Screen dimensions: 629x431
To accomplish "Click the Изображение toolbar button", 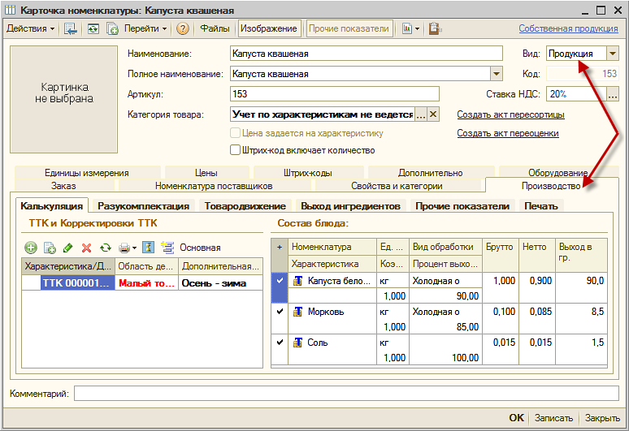I will point(269,29).
